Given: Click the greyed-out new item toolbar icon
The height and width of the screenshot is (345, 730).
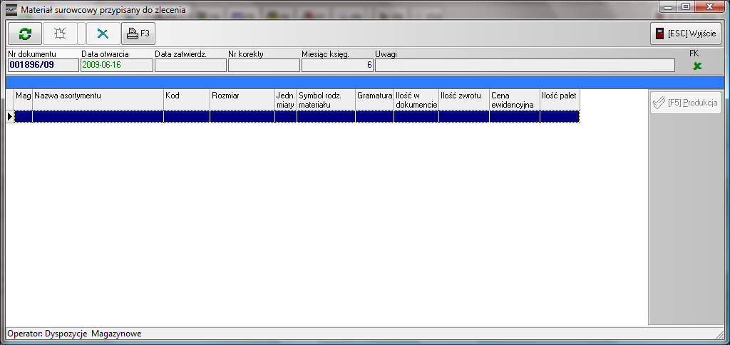Looking at the screenshot, I should click(x=61, y=34).
